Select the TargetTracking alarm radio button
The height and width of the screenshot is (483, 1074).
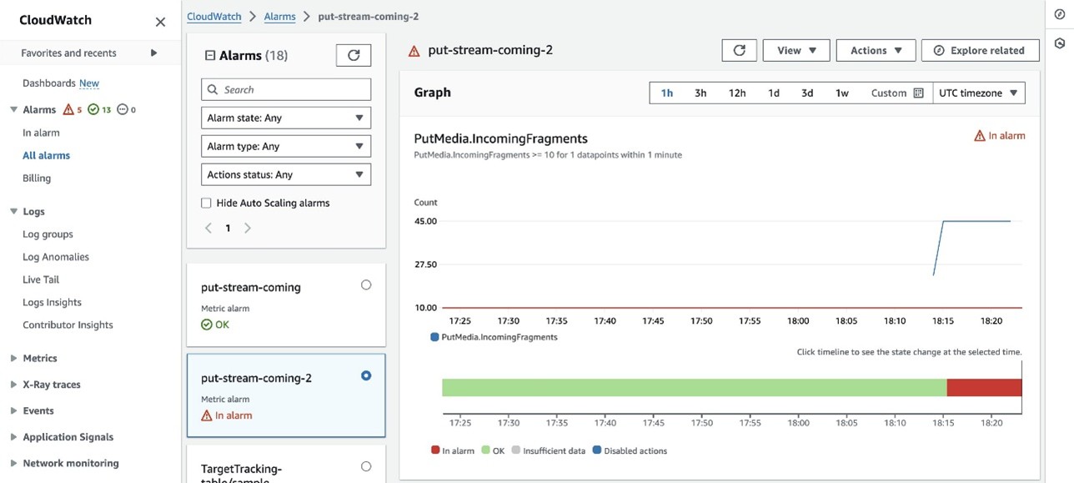[x=366, y=467]
